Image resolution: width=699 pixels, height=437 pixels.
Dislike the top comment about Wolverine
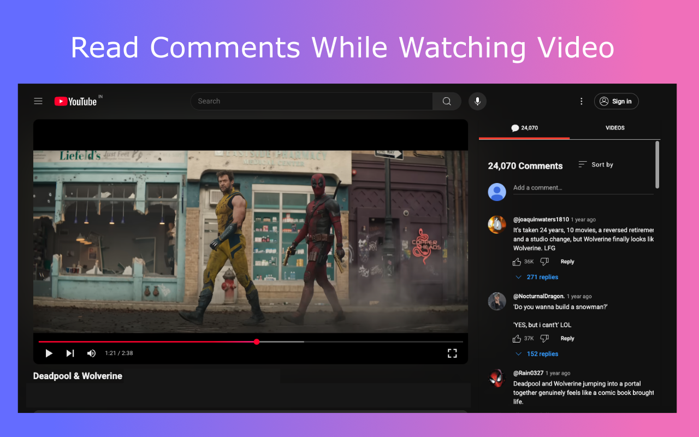click(x=544, y=261)
